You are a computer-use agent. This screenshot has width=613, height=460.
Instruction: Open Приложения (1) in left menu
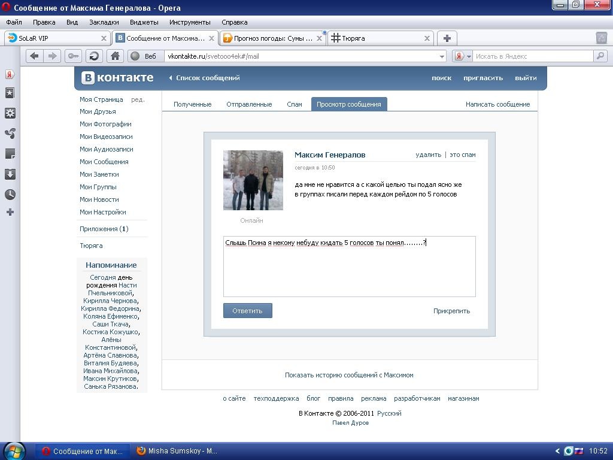(x=104, y=229)
